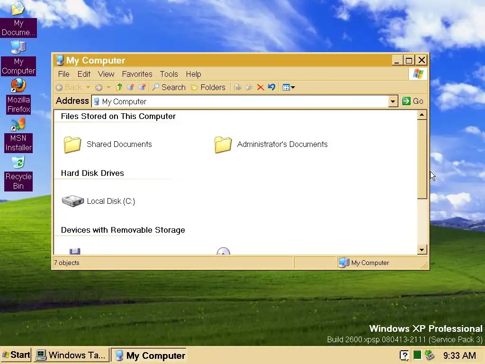Click the Go button
485x364 pixels.
pos(413,101)
